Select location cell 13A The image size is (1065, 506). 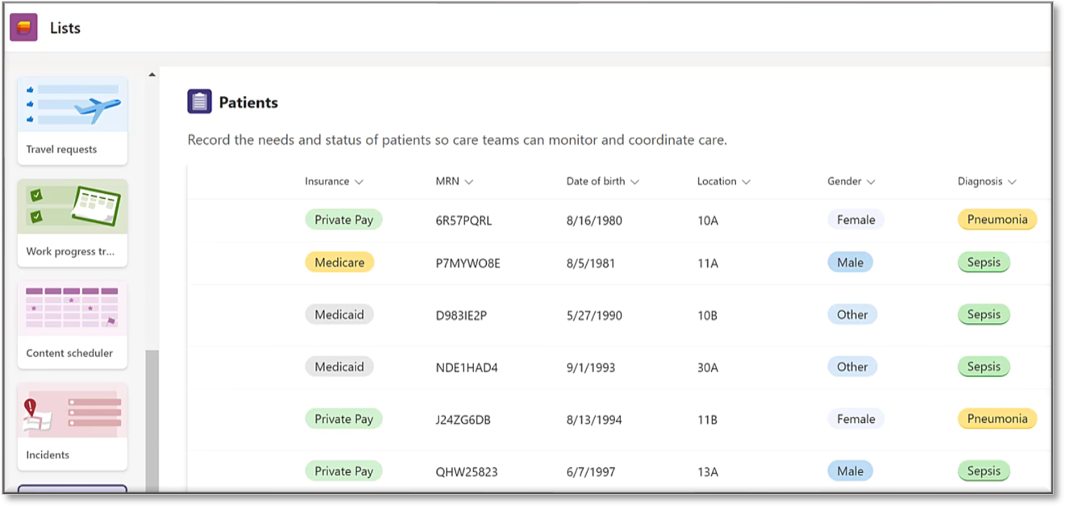(708, 472)
